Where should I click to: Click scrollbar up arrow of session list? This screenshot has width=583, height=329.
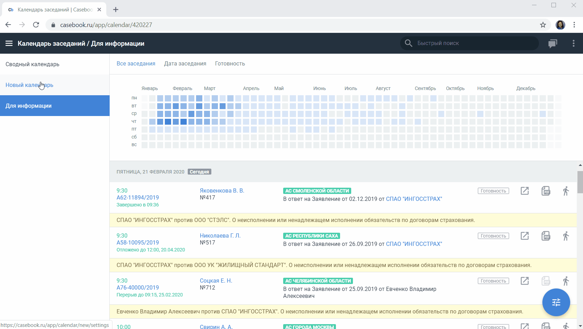click(580, 165)
